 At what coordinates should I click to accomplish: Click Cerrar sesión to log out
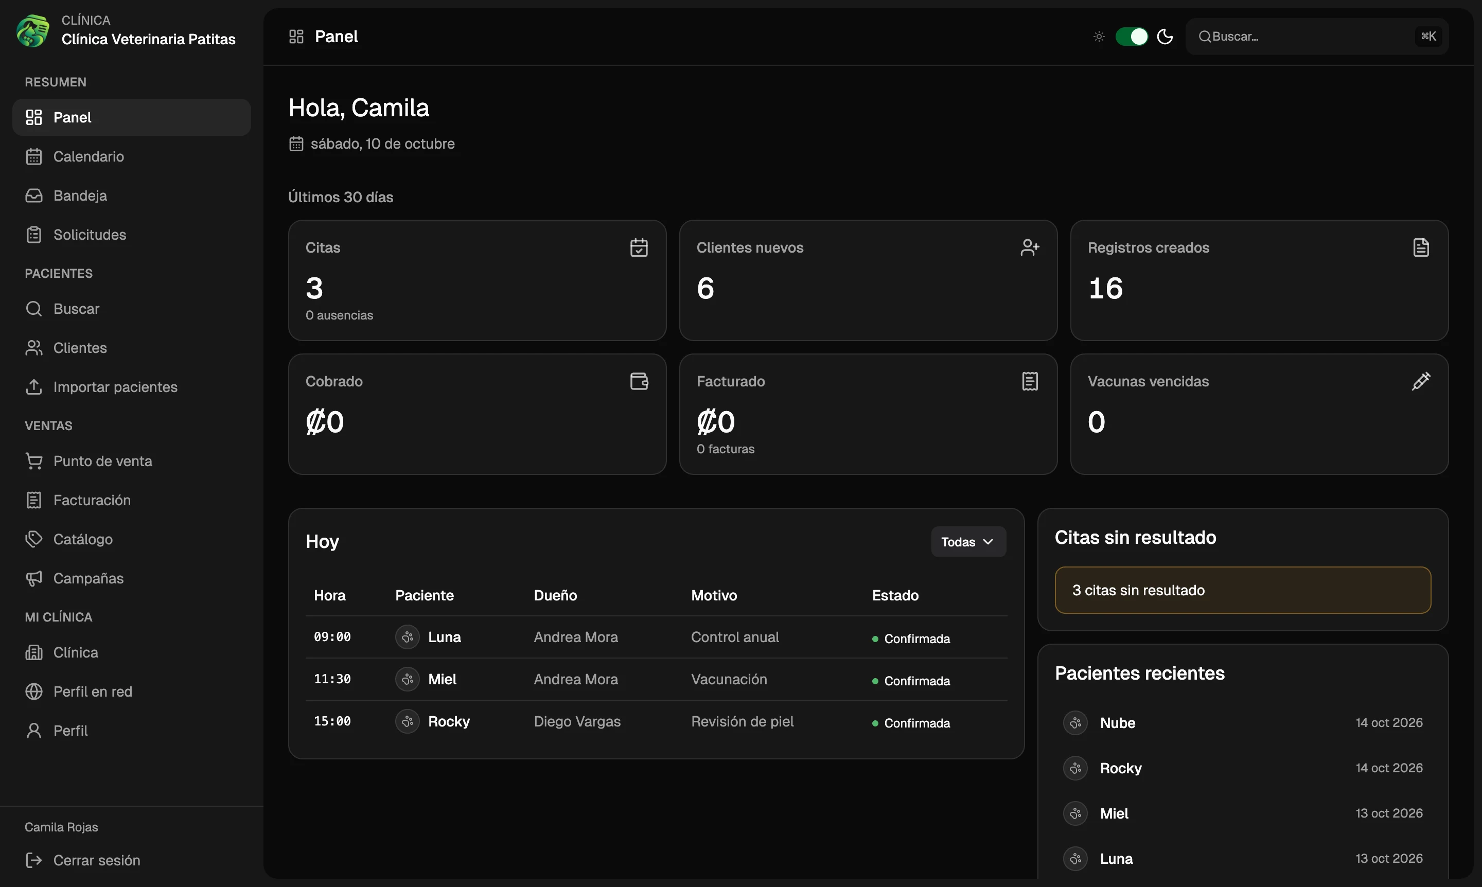[132, 860]
